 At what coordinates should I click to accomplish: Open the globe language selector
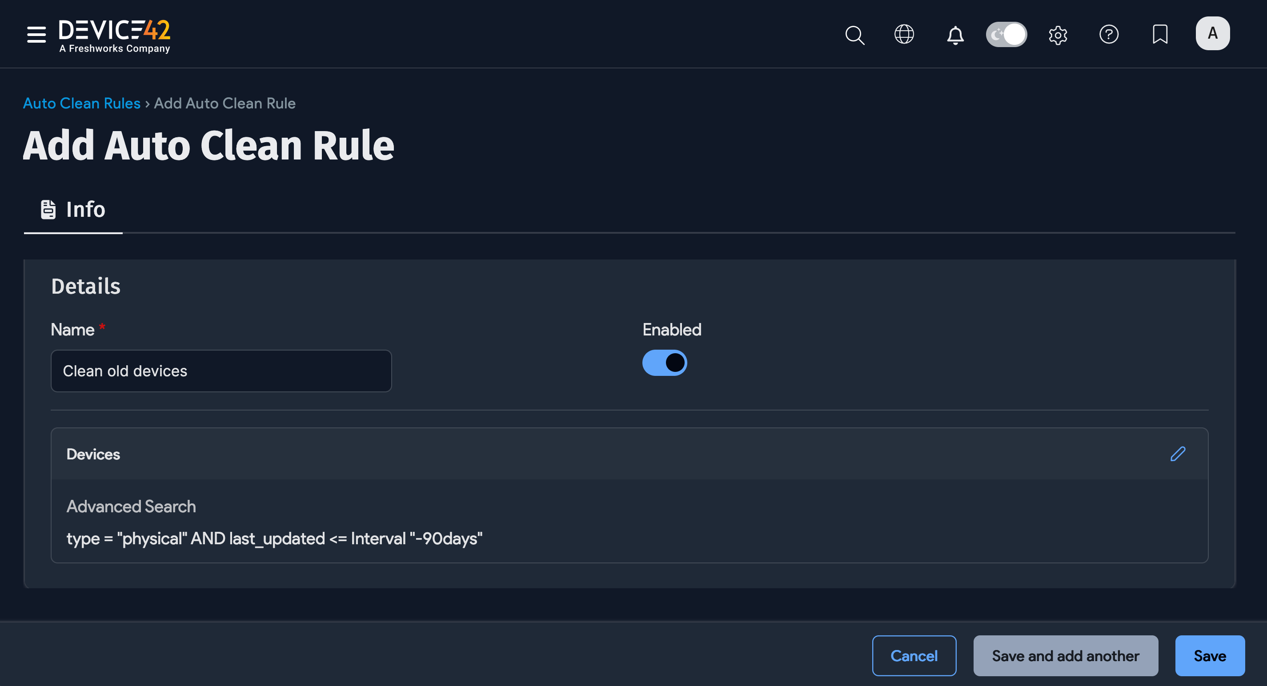coord(904,34)
